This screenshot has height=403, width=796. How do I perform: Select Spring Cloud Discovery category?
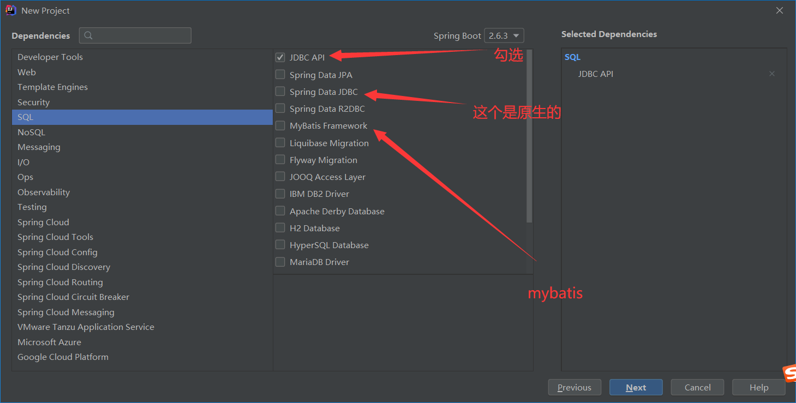(x=142, y=267)
